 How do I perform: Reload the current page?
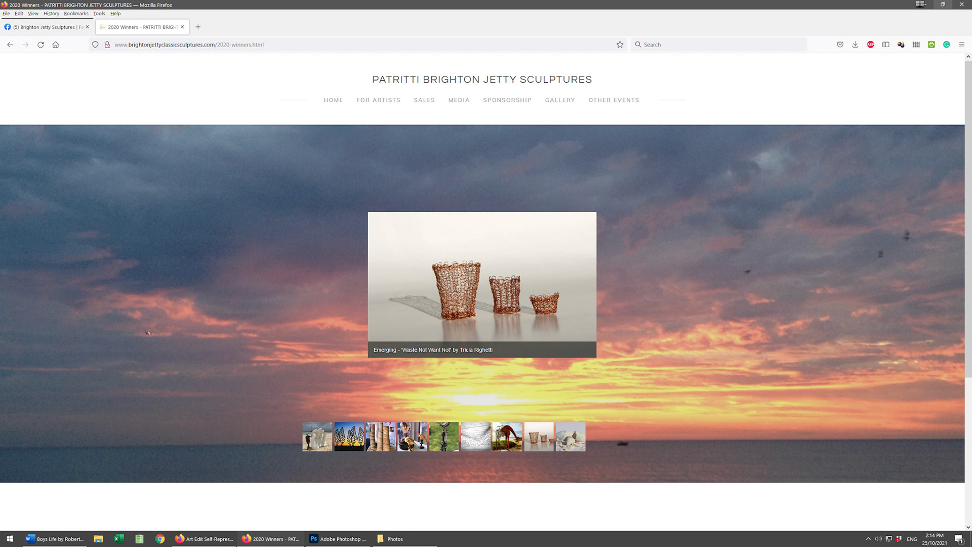pos(40,45)
